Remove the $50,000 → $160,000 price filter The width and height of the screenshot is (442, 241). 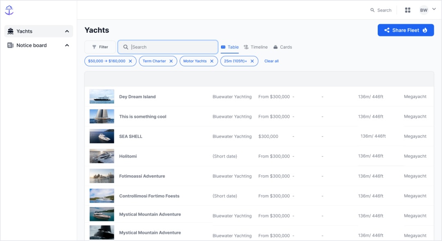(130, 61)
